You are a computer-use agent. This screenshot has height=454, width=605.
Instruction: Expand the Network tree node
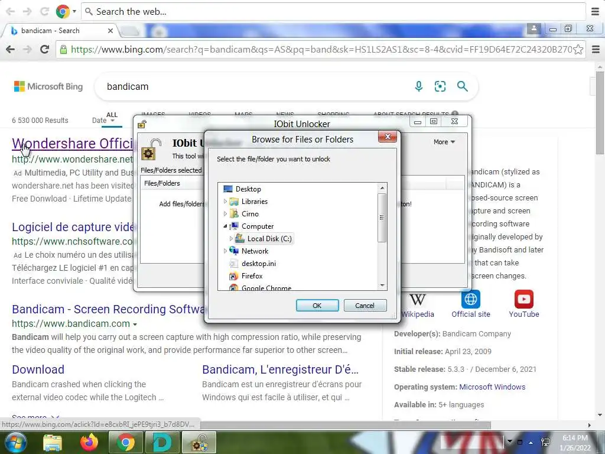click(225, 251)
